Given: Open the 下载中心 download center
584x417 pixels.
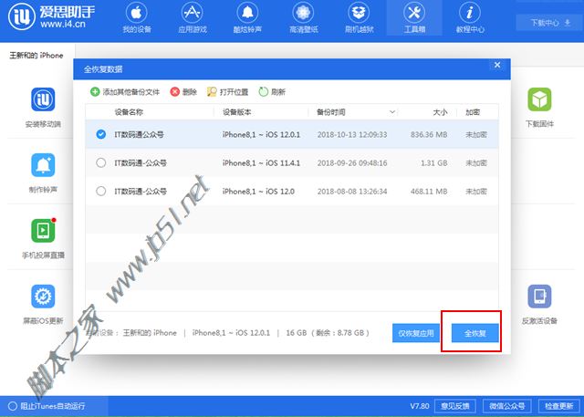Looking at the screenshot, I should (549, 23).
